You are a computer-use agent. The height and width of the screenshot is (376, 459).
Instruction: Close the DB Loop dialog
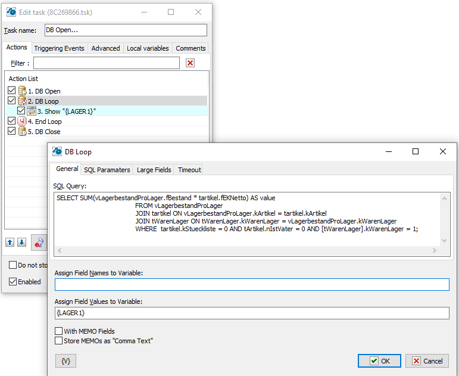(443, 151)
